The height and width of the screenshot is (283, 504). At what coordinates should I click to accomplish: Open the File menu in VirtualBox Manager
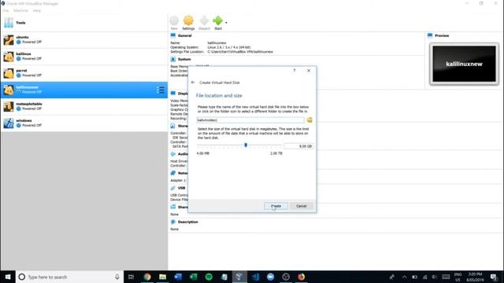coord(6,10)
